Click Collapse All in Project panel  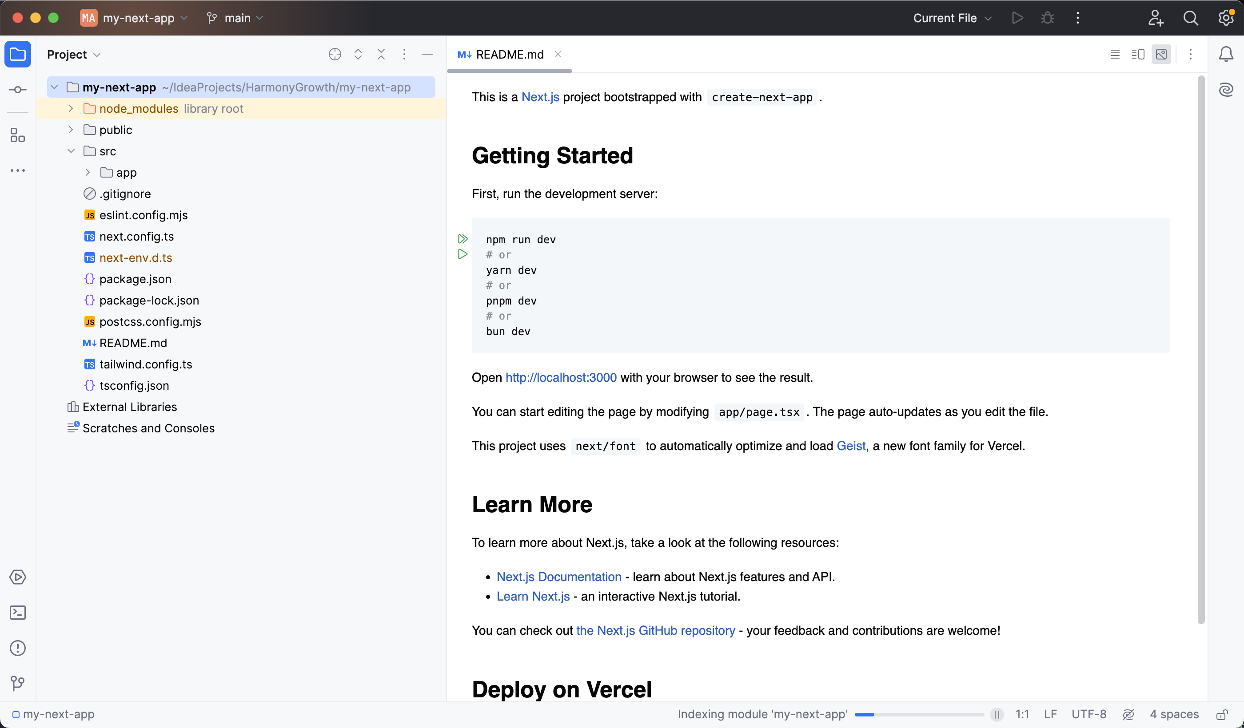[x=381, y=54]
